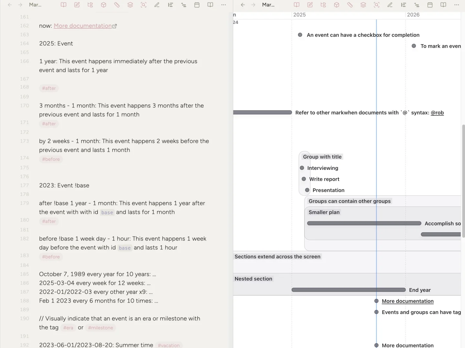This screenshot has height=348, width=465.
Task: Switch left pane to gantt timeline view icon
Action: pyautogui.click(x=184, y=5)
